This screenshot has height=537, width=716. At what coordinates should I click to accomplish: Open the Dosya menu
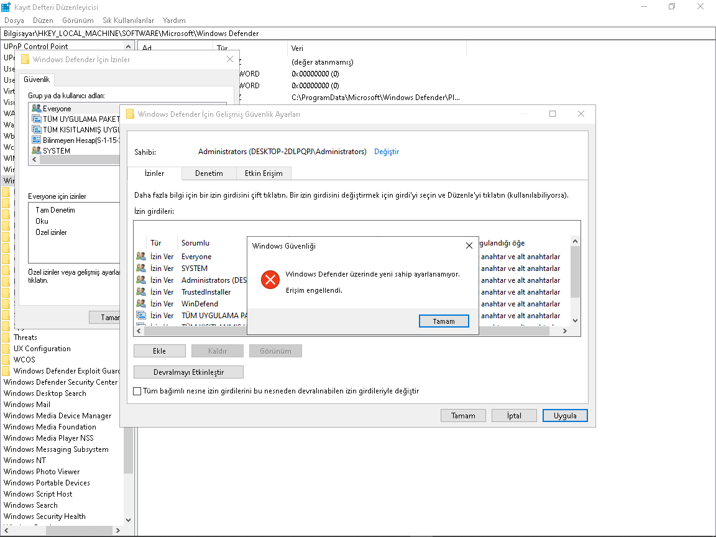(14, 21)
